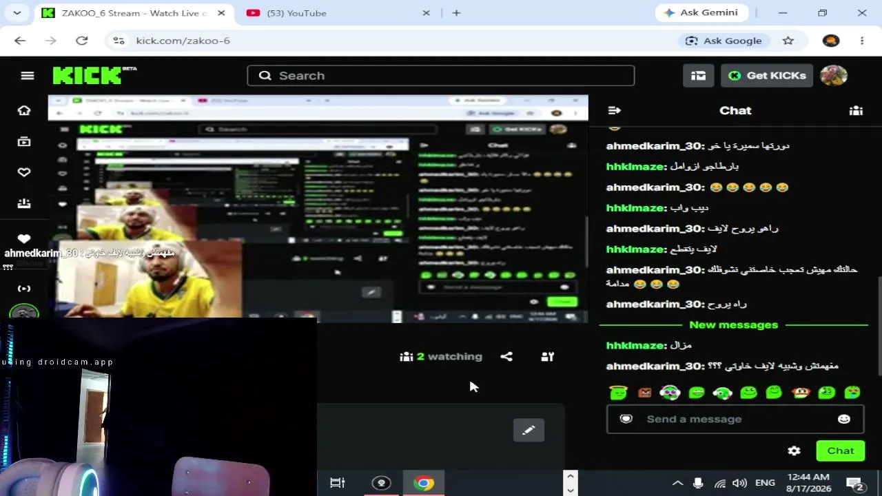The image size is (882, 496).
Task: Open the Kick dashboard panel icon
Action: click(x=698, y=76)
